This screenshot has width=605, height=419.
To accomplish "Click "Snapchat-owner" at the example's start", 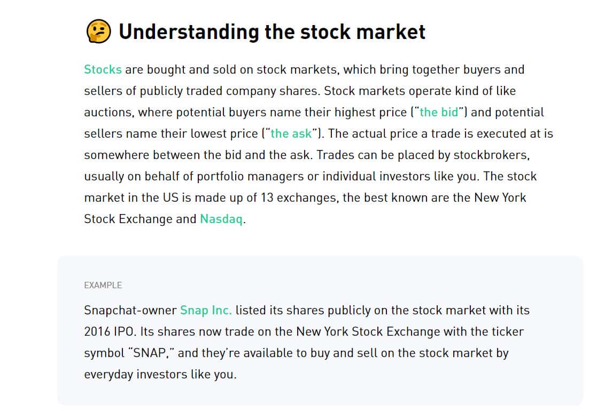I will (x=130, y=310).
